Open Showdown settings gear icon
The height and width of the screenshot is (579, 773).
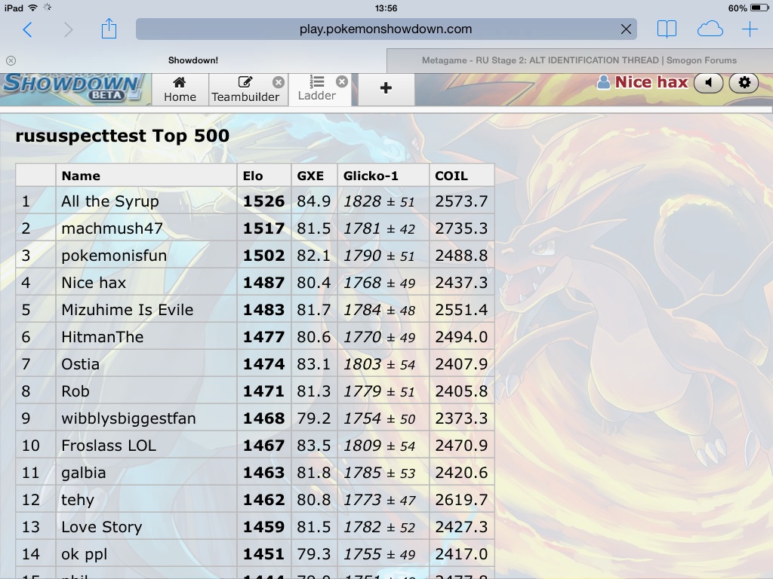(x=744, y=83)
